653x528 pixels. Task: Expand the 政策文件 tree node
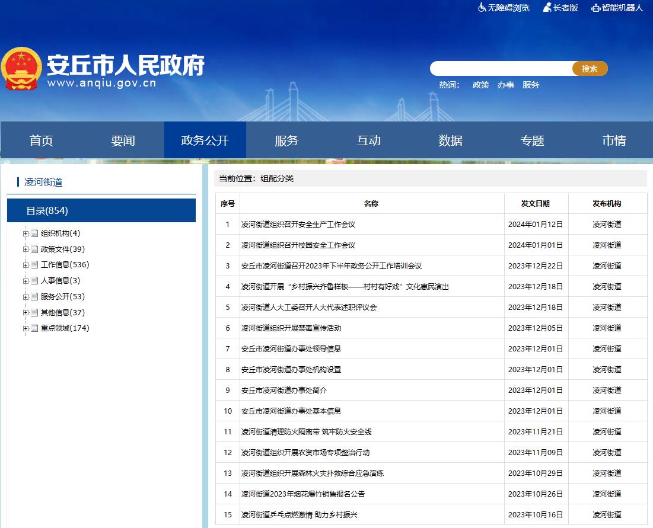(x=26, y=249)
